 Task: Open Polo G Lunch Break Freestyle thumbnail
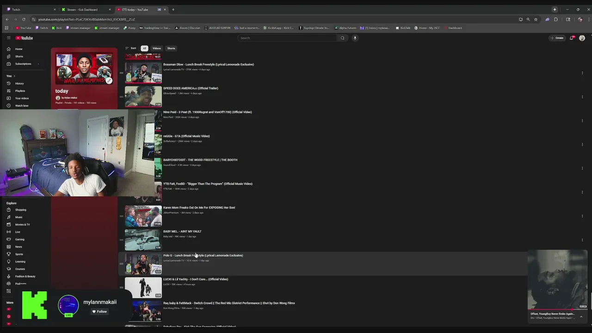coord(143,264)
